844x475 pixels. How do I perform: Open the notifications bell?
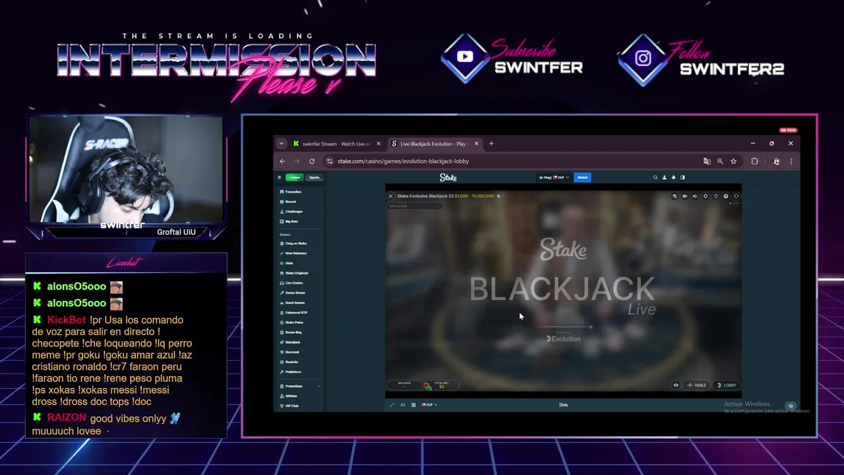point(673,177)
